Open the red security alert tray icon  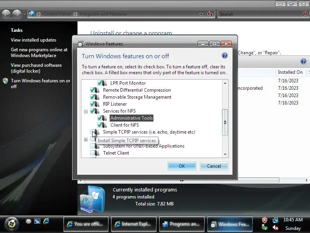(265, 220)
